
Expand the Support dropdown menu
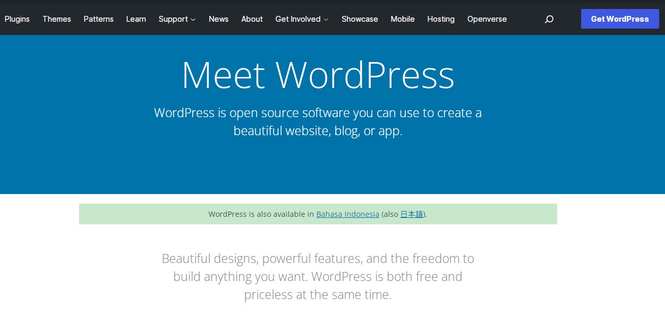pos(177,19)
